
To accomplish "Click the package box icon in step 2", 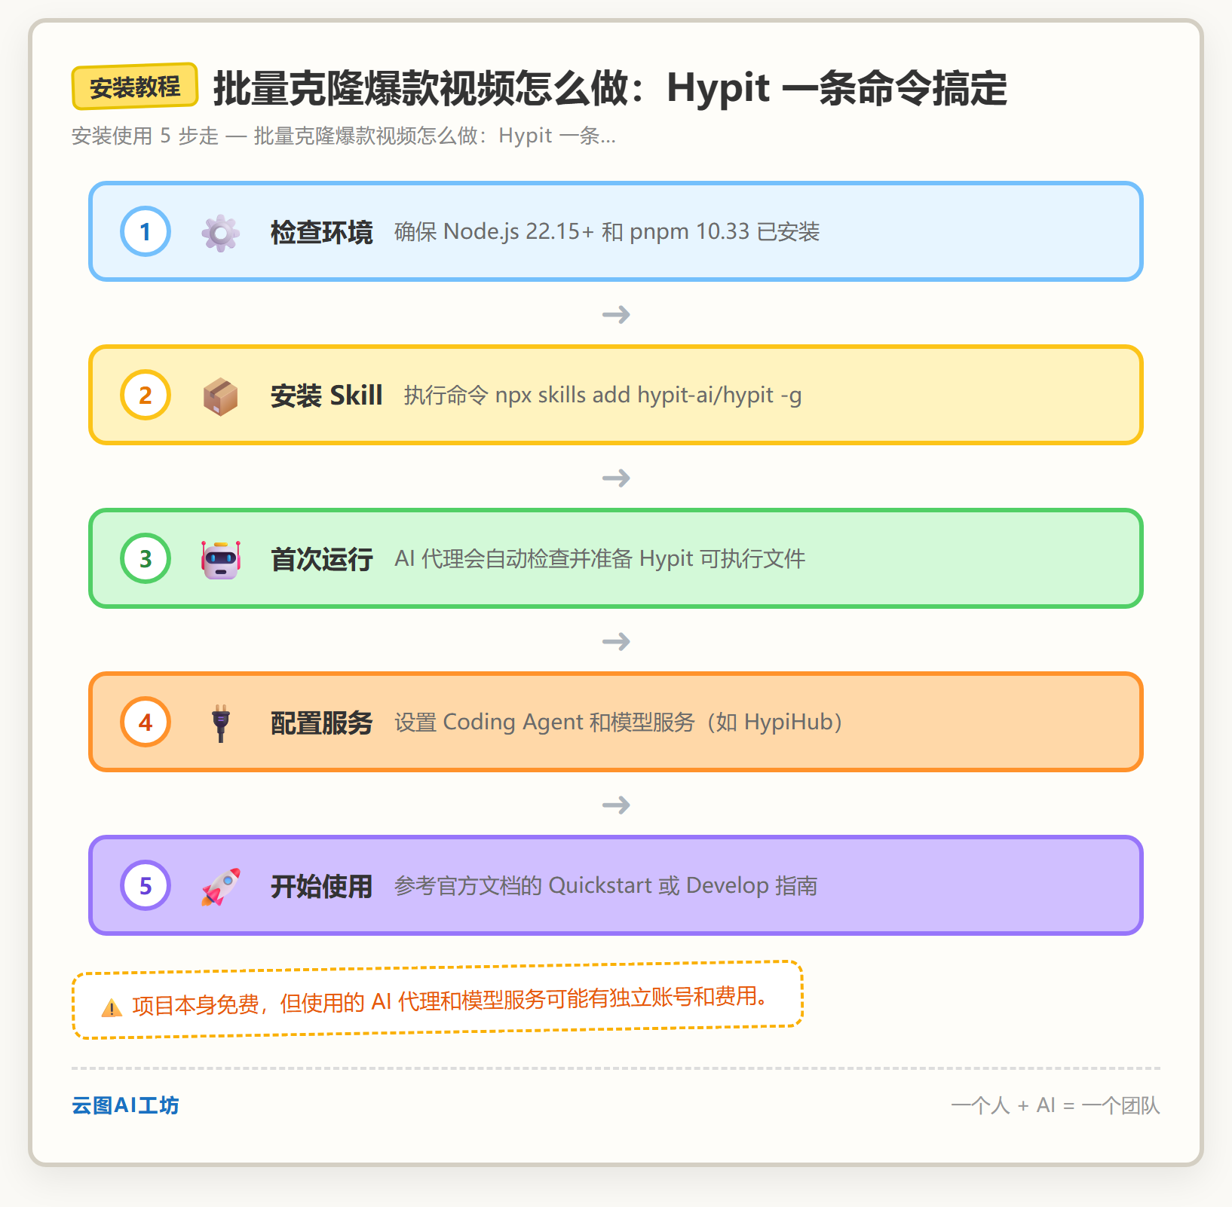I will 220,396.
